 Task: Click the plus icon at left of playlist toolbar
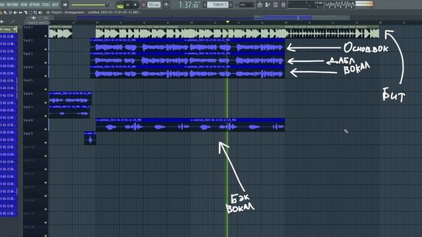coord(2,22)
